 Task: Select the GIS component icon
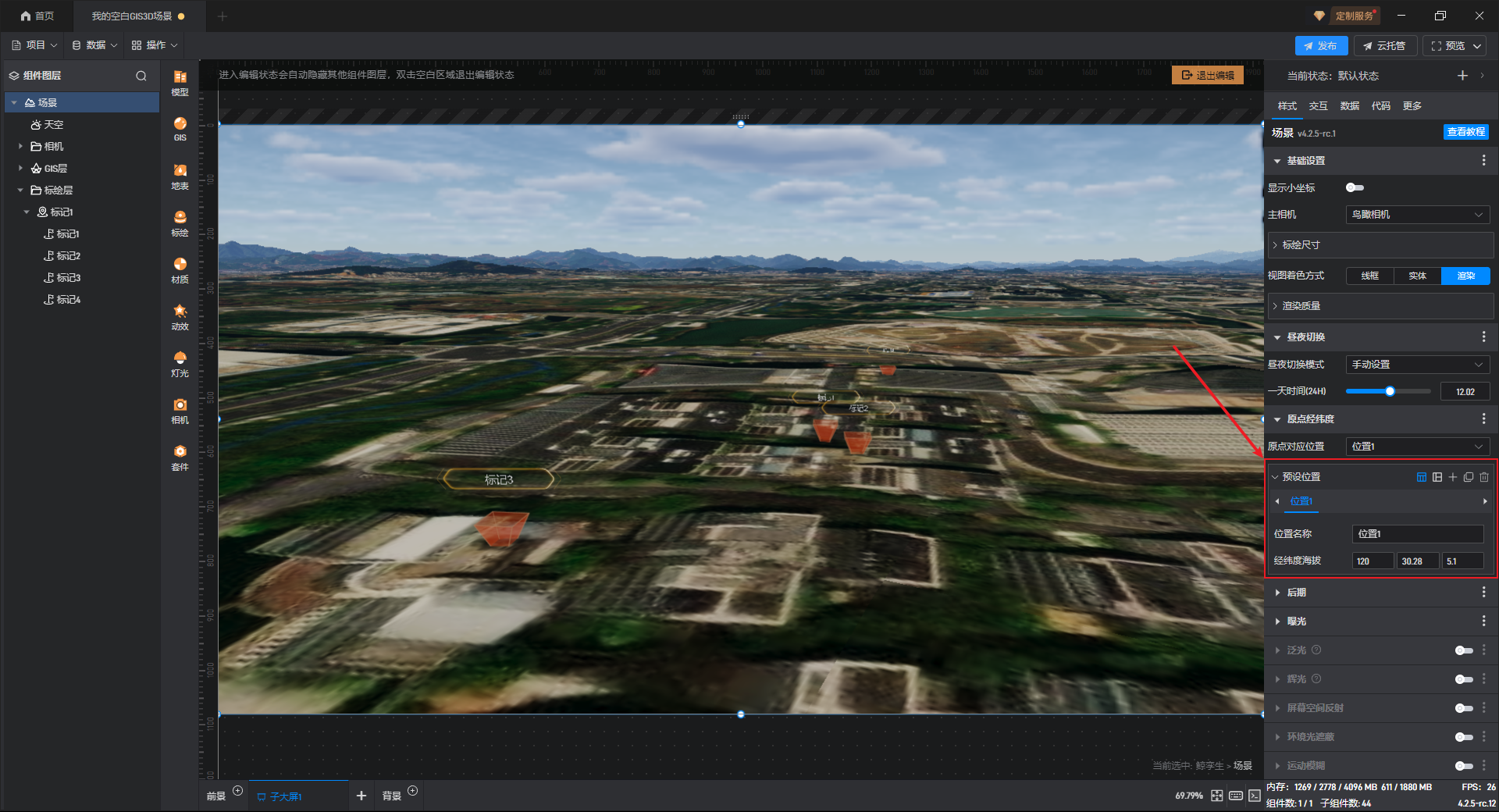180,128
